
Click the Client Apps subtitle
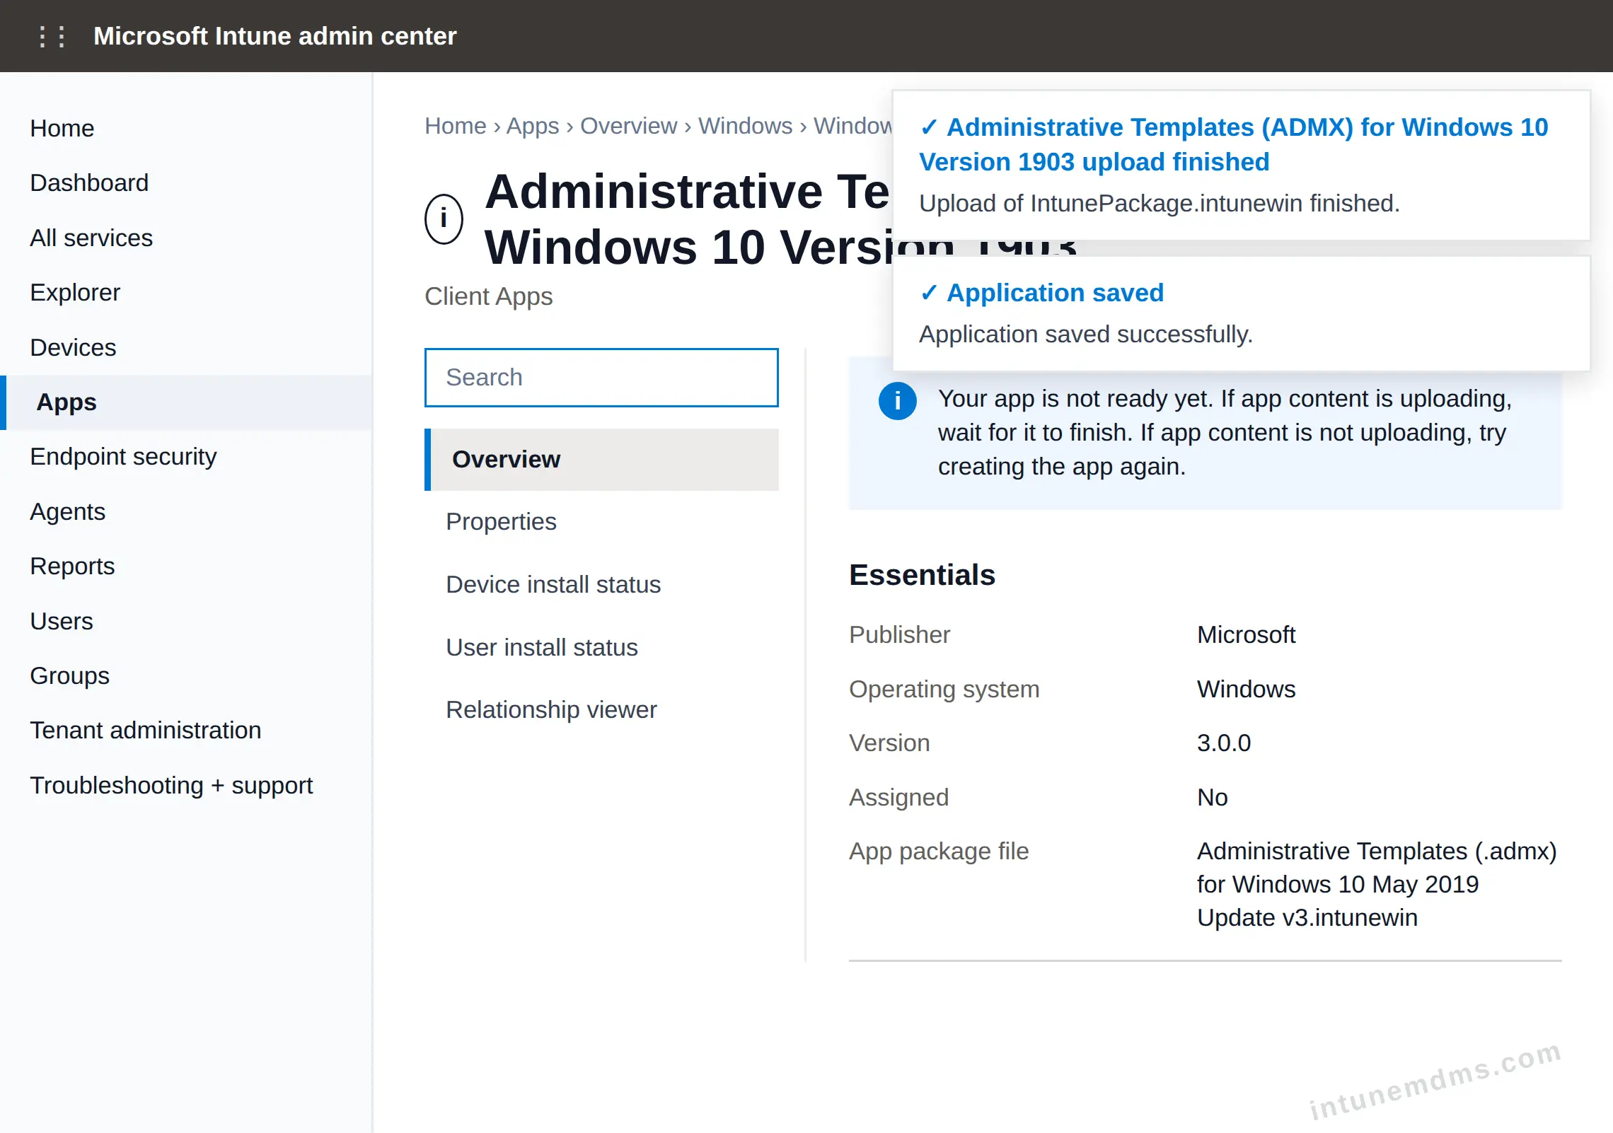point(488,296)
